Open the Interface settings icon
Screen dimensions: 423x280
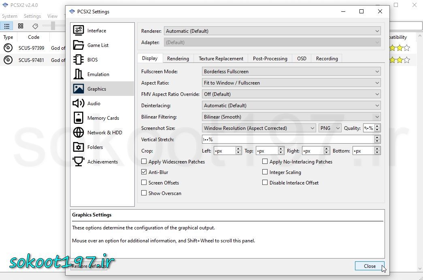pyautogui.click(x=79, y=30)
